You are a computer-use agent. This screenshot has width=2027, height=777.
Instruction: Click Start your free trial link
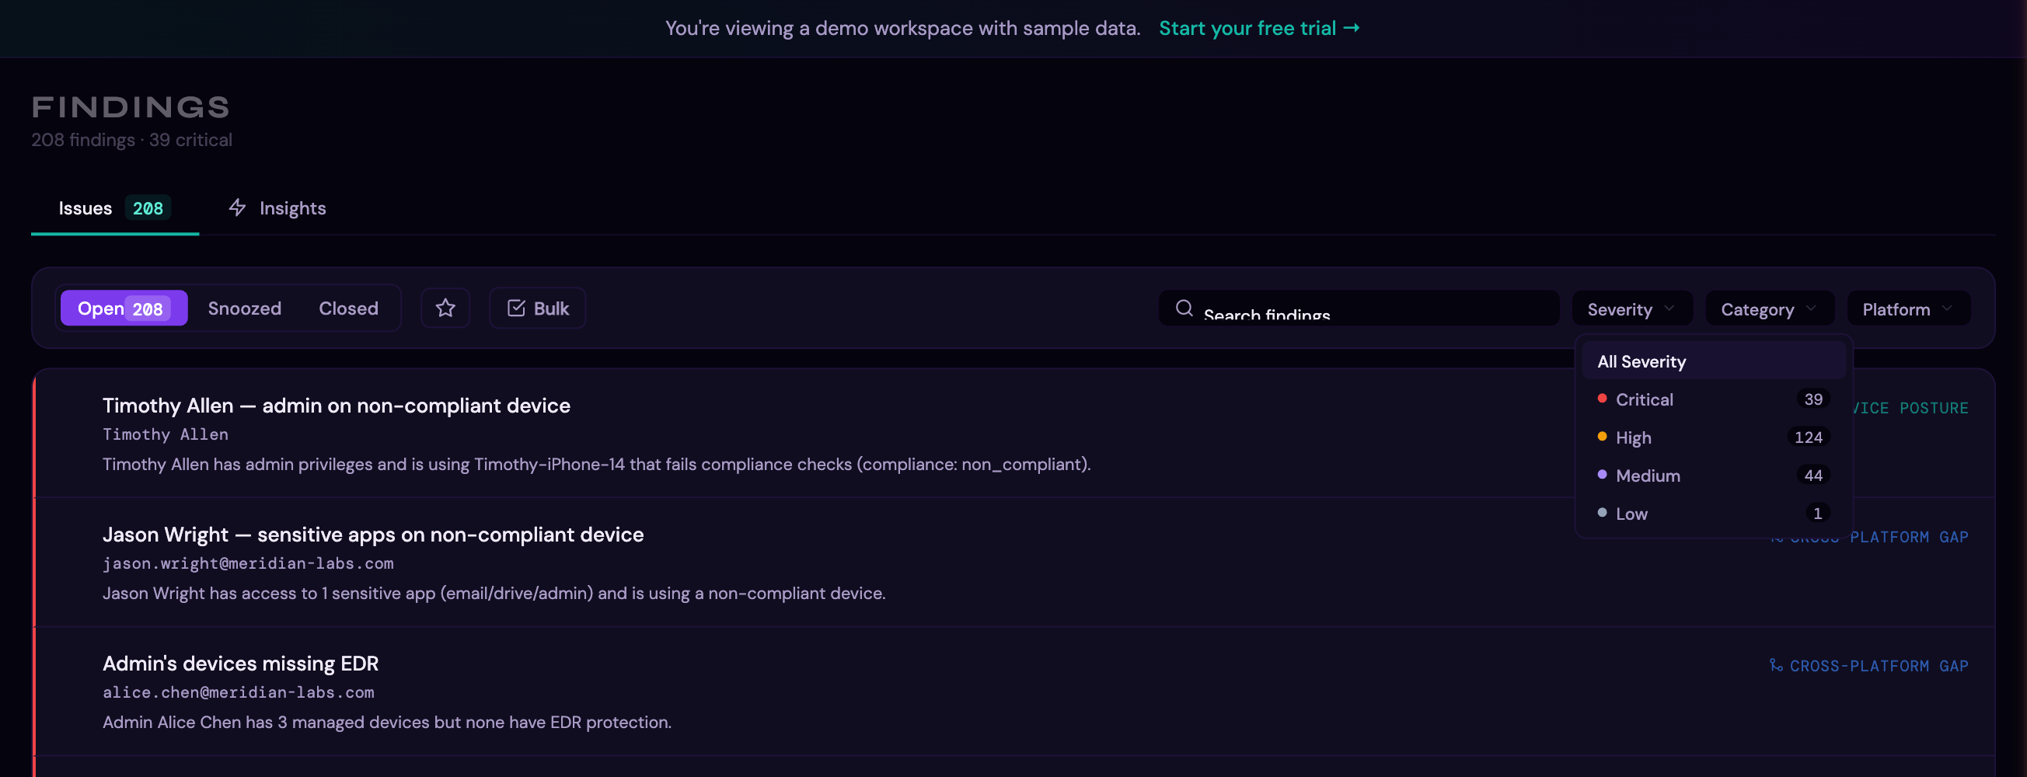(x=1259, y=28)
